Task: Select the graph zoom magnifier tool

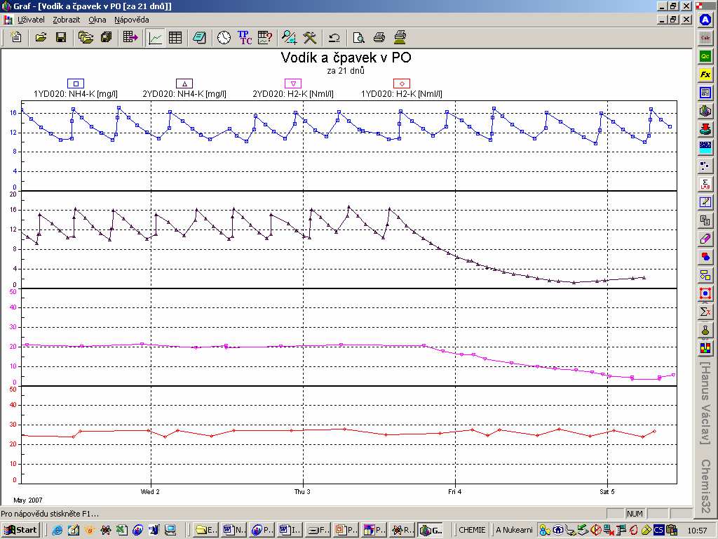Action: (x=290, y=37)
